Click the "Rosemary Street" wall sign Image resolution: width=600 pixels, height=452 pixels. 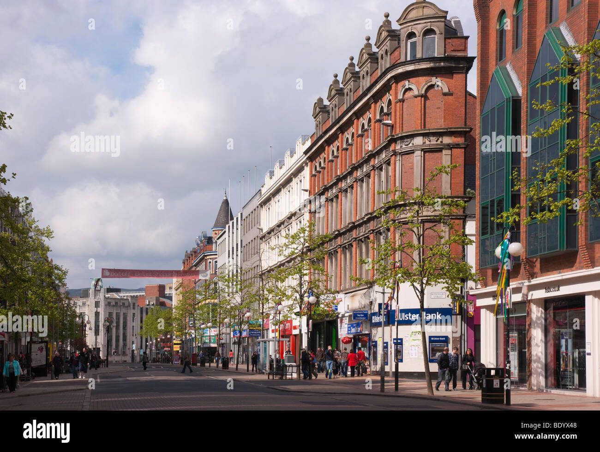(437, 296)
